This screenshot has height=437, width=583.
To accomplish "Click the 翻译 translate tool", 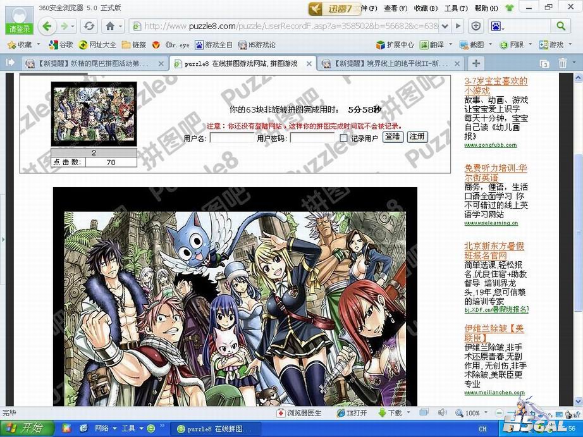I will (x=432, y=45).
